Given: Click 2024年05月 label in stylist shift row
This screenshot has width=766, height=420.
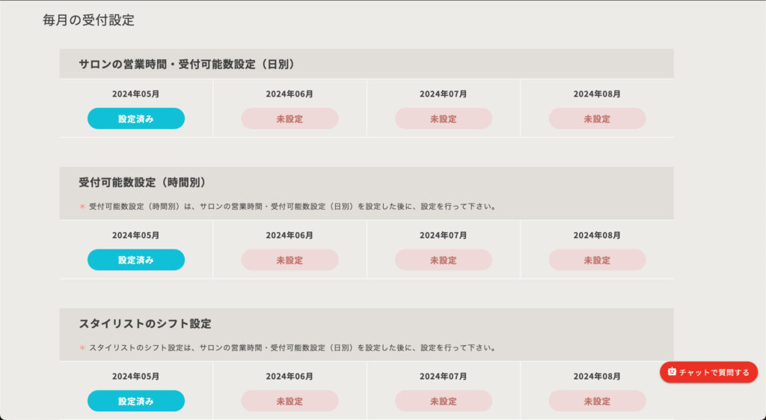Looking at the screenshot, I should [x=136, y=377].
